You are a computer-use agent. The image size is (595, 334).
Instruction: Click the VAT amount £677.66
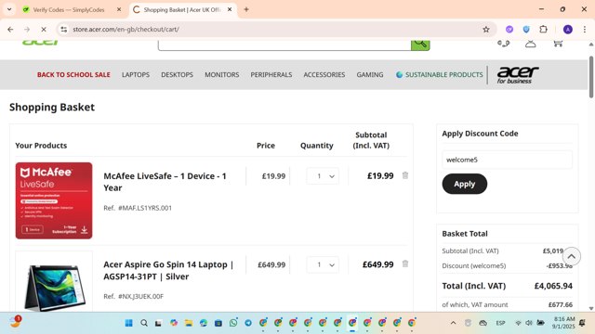pos(561,304)
